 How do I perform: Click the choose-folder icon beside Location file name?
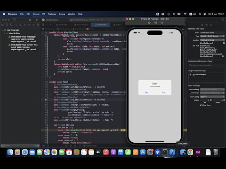coord(224,43)
